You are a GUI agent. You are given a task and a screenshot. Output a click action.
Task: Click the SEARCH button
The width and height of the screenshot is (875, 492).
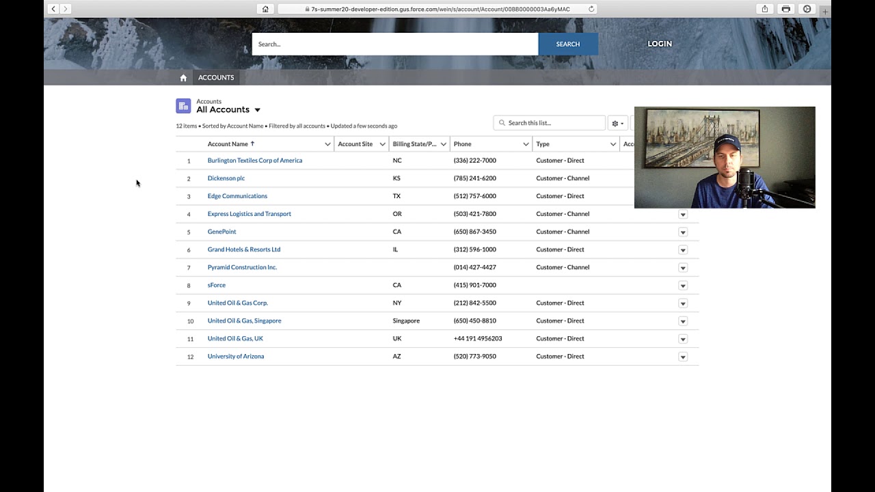(x=568, y=44)
